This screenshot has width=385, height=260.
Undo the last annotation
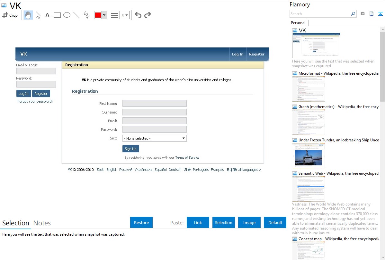coord(138,15)
